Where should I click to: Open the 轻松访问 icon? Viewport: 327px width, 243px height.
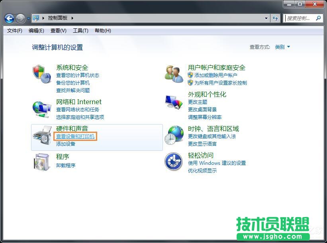point(174,162)
